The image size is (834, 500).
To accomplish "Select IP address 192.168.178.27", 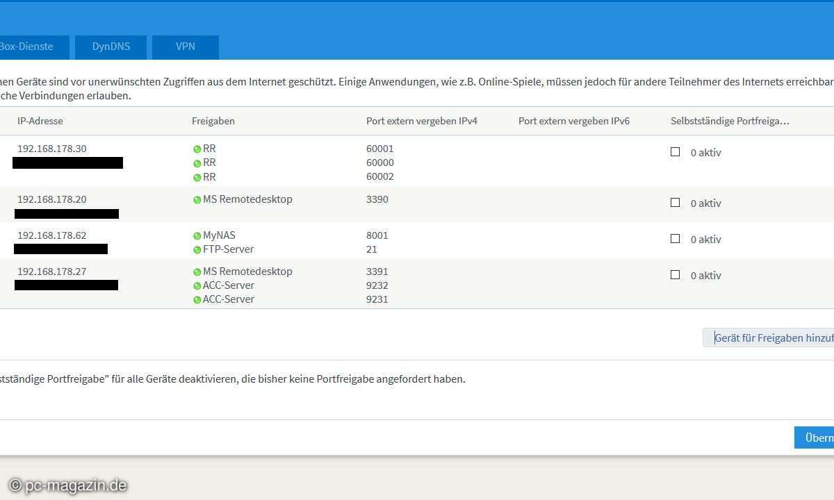I will click(52, 272).
